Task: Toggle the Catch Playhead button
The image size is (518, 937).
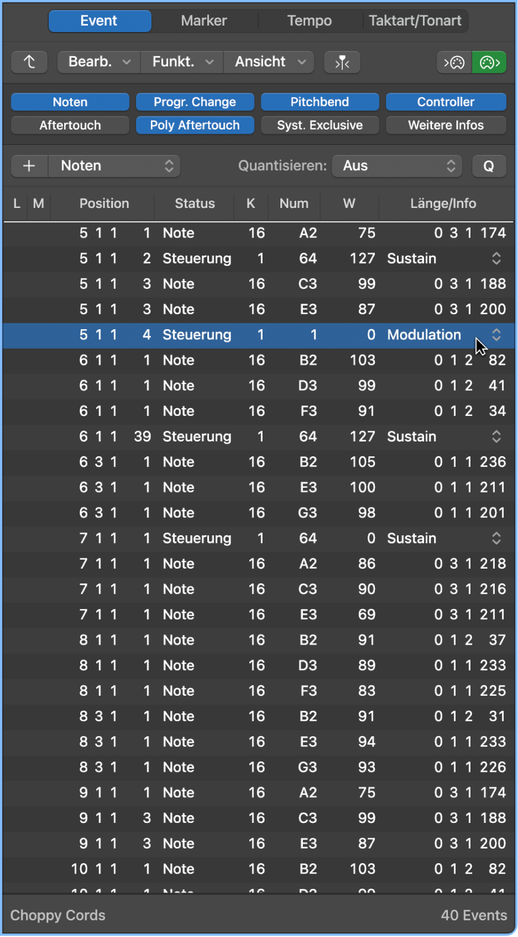Action: (x=342, y=62)
